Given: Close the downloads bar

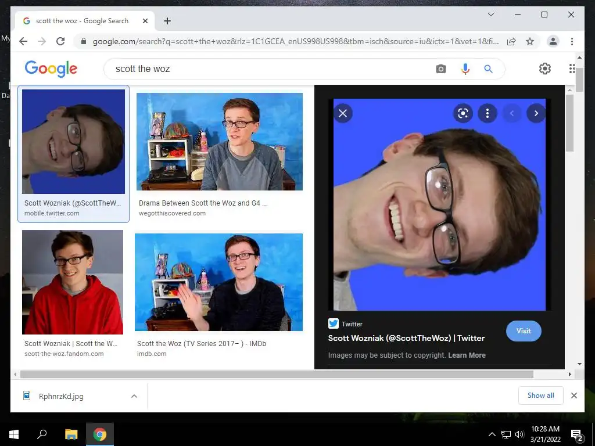Looking at the screenshot, I should point(574,395).
